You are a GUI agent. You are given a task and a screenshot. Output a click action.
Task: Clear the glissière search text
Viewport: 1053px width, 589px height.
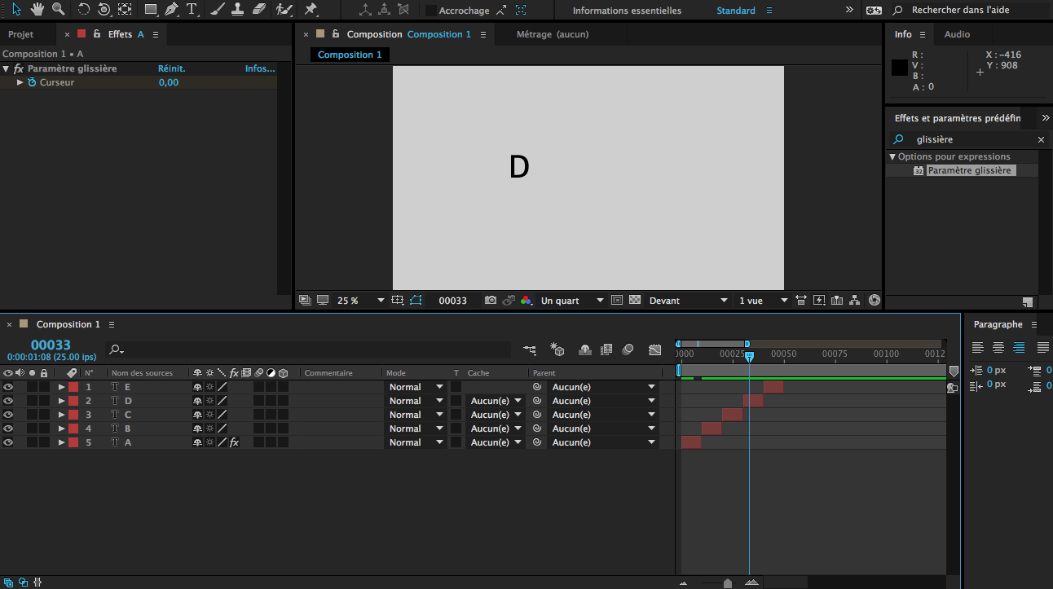click(x=1041, y=140)
